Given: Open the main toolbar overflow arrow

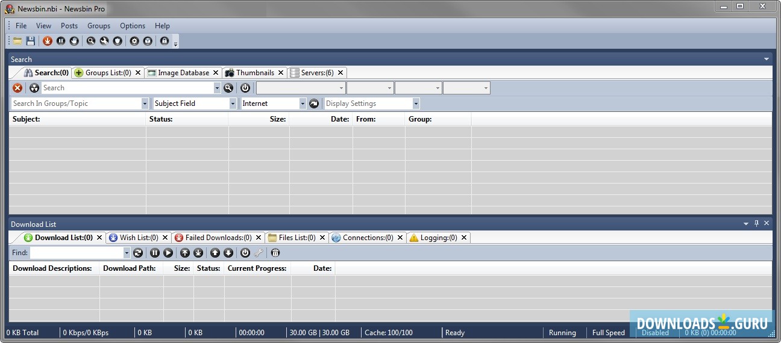Looking at the screenshot, I should (175, 43).
